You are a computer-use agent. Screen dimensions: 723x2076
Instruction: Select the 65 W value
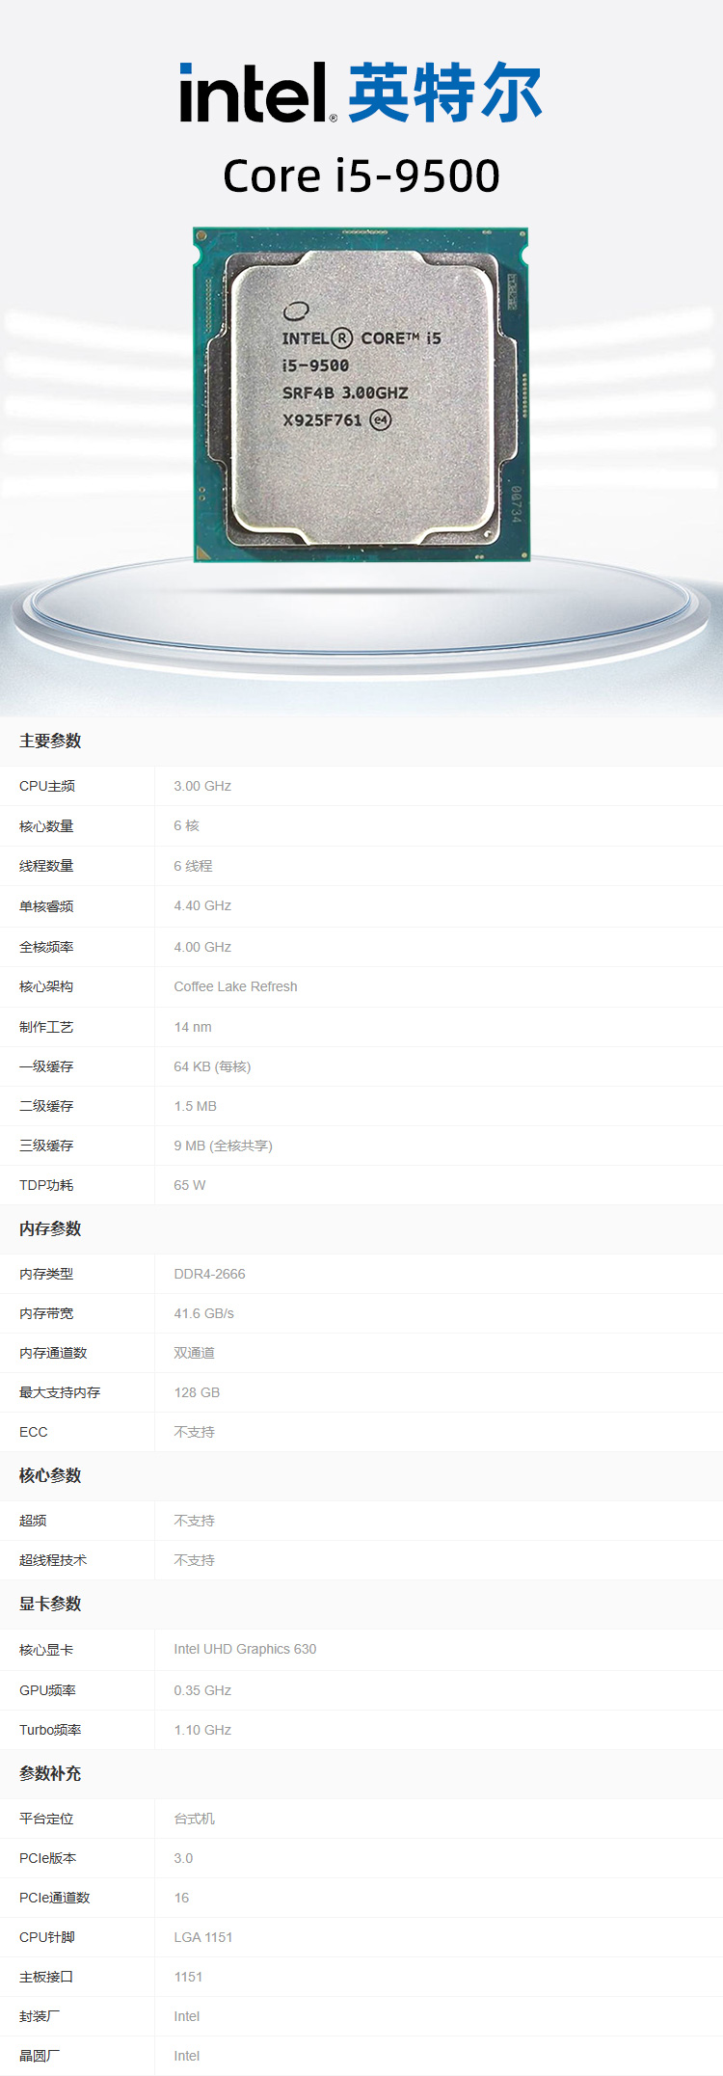point(189,1185)
